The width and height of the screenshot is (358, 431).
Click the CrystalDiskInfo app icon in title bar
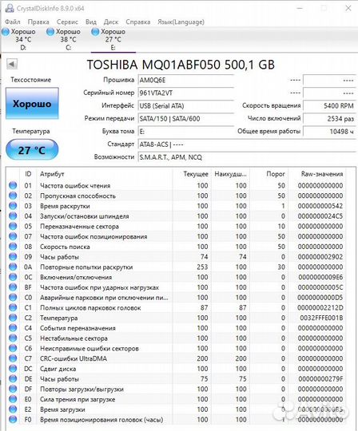click(x=10, y=8)
